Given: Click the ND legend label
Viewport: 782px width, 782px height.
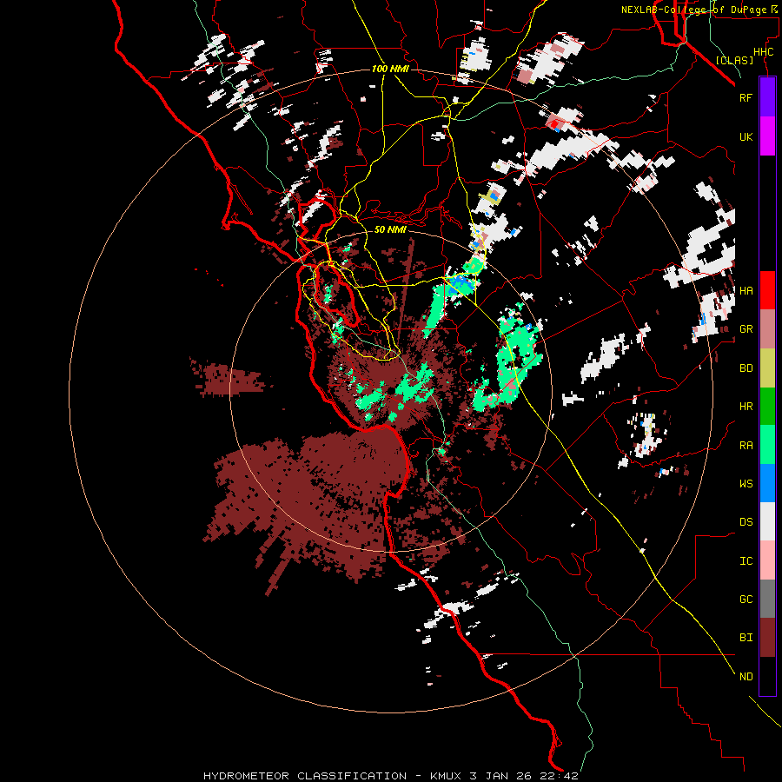Looking at the screenshot, I should tap(746, 676).
